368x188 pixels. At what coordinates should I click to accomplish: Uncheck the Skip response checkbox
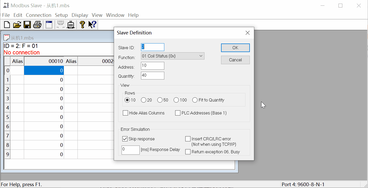click(x=125, y=139)
